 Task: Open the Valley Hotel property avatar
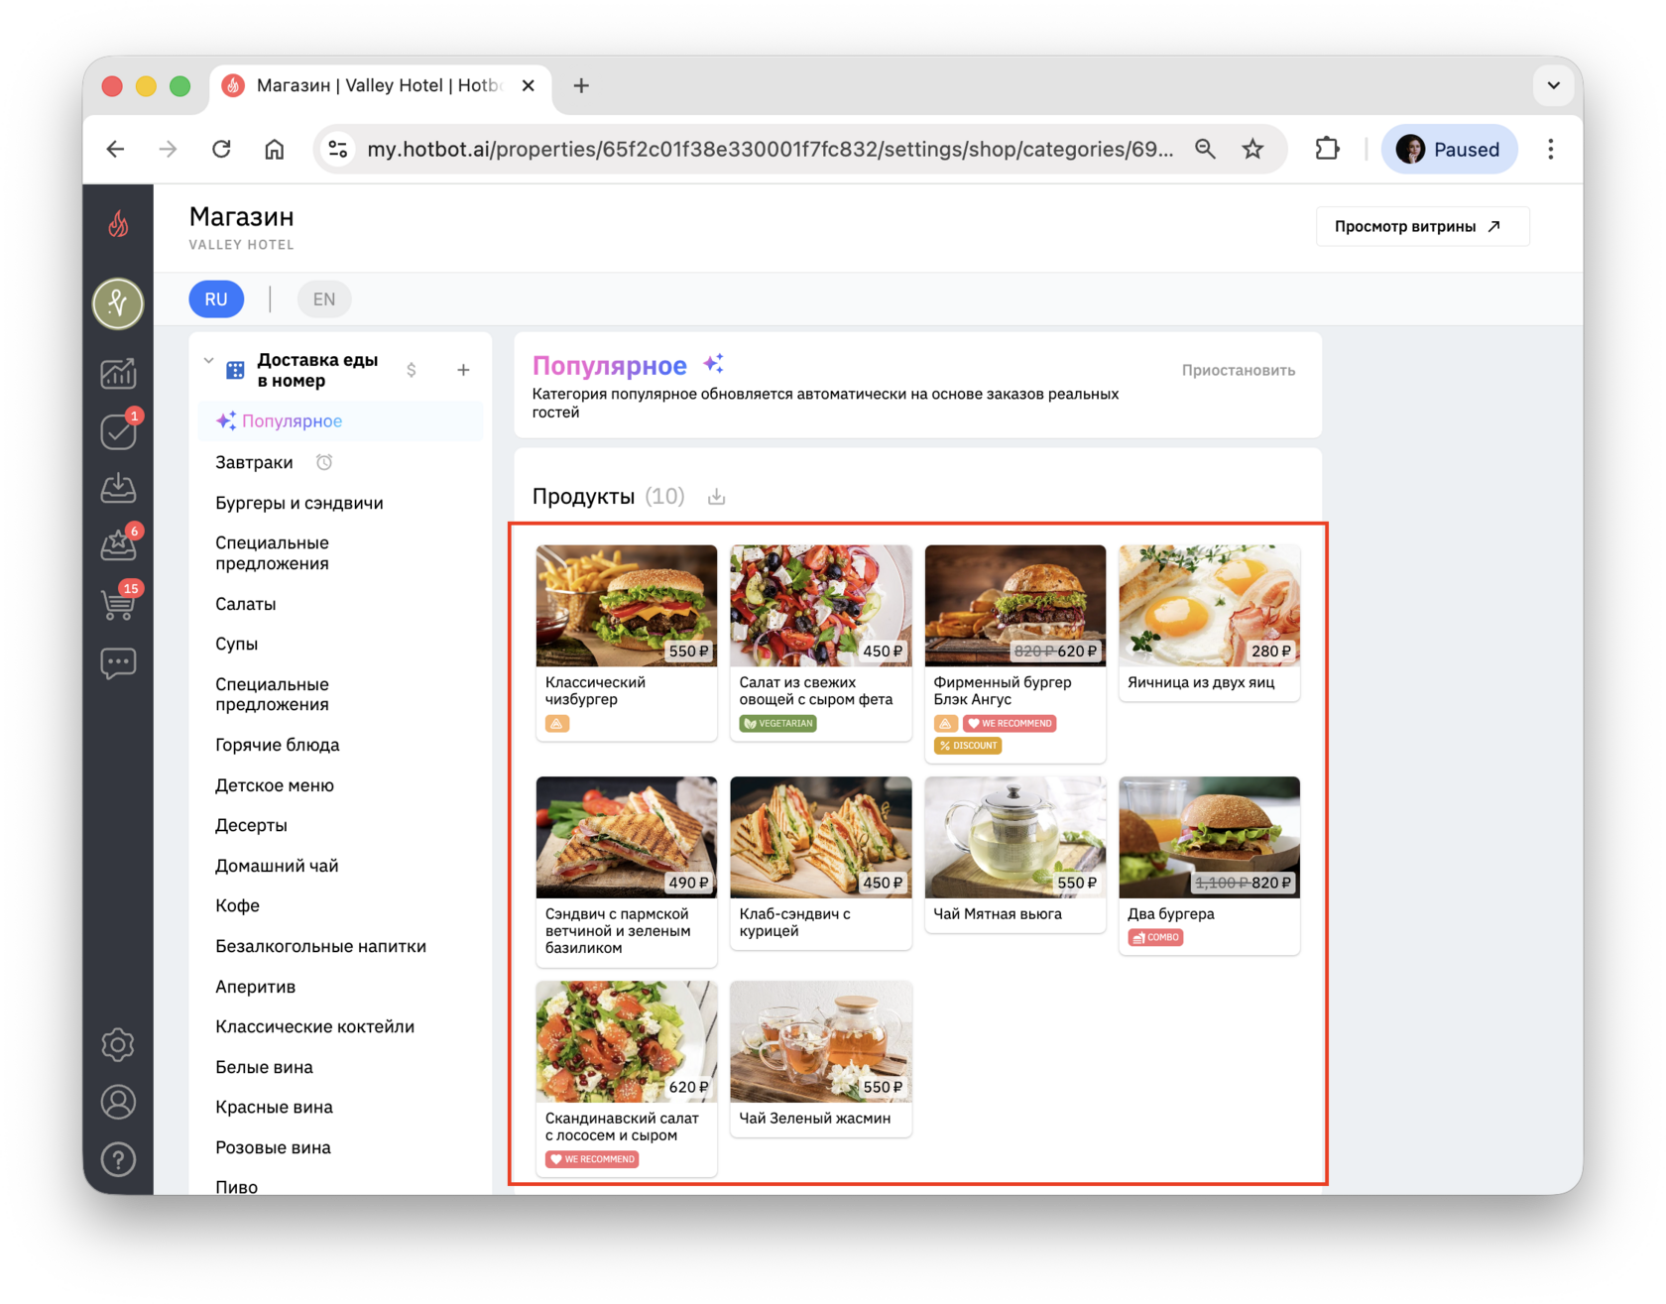click(118, 303)
